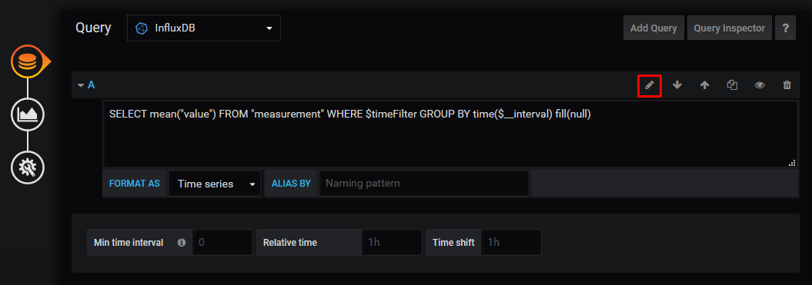Duplicate query A
812x285 pixels.
point(732,85)
